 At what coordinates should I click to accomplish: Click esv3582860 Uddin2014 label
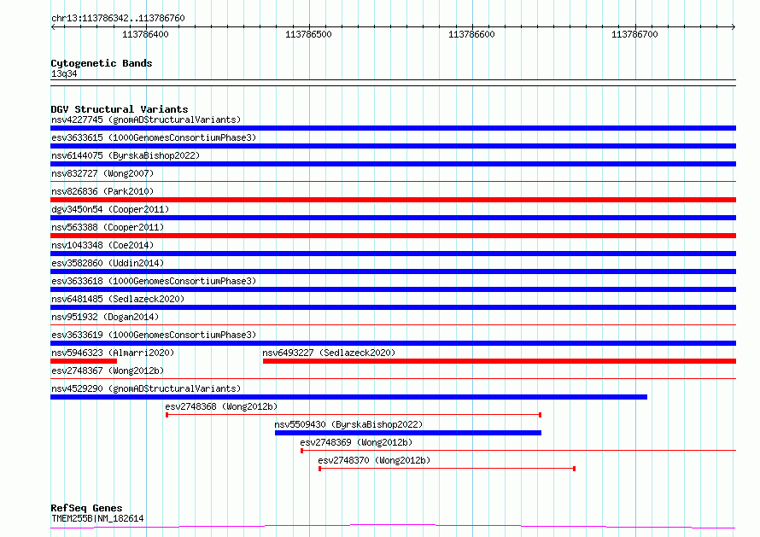click(108, 263)
